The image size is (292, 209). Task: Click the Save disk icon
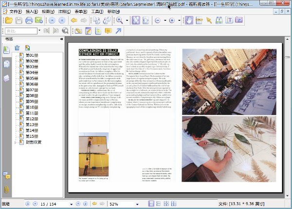(x=19, y=20)
